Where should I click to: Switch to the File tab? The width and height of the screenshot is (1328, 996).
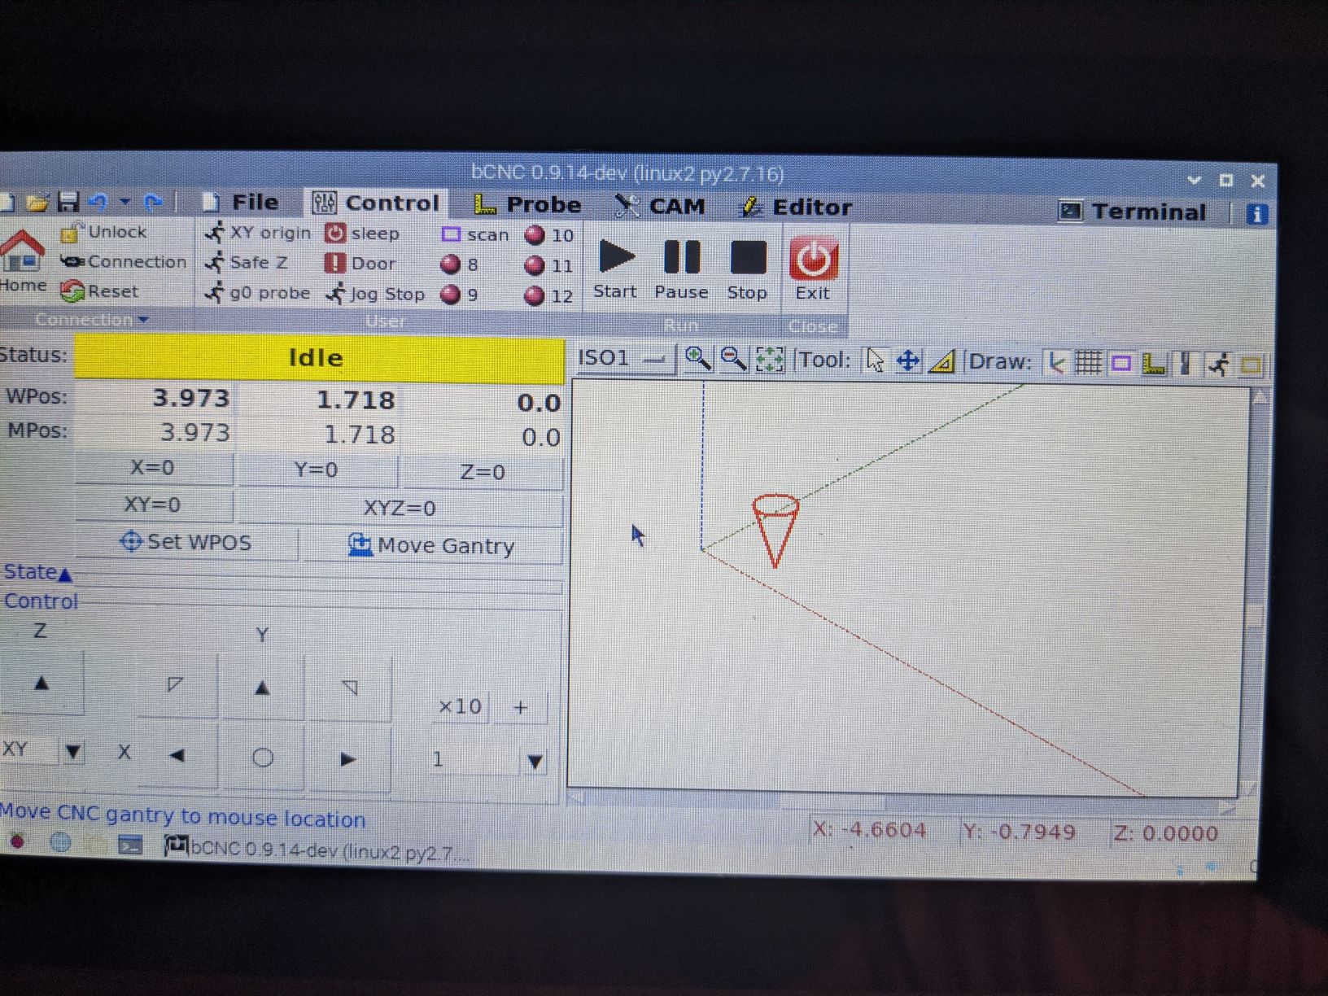[x=241, y=203]
